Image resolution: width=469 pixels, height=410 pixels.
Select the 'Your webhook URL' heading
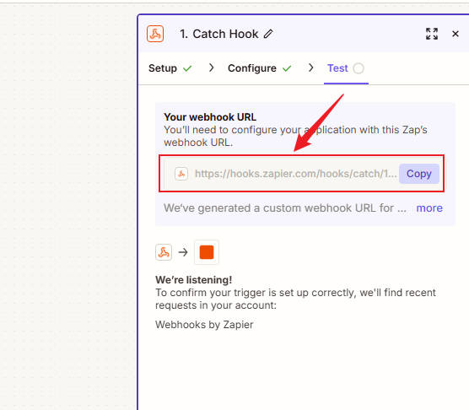coord(210,117)
